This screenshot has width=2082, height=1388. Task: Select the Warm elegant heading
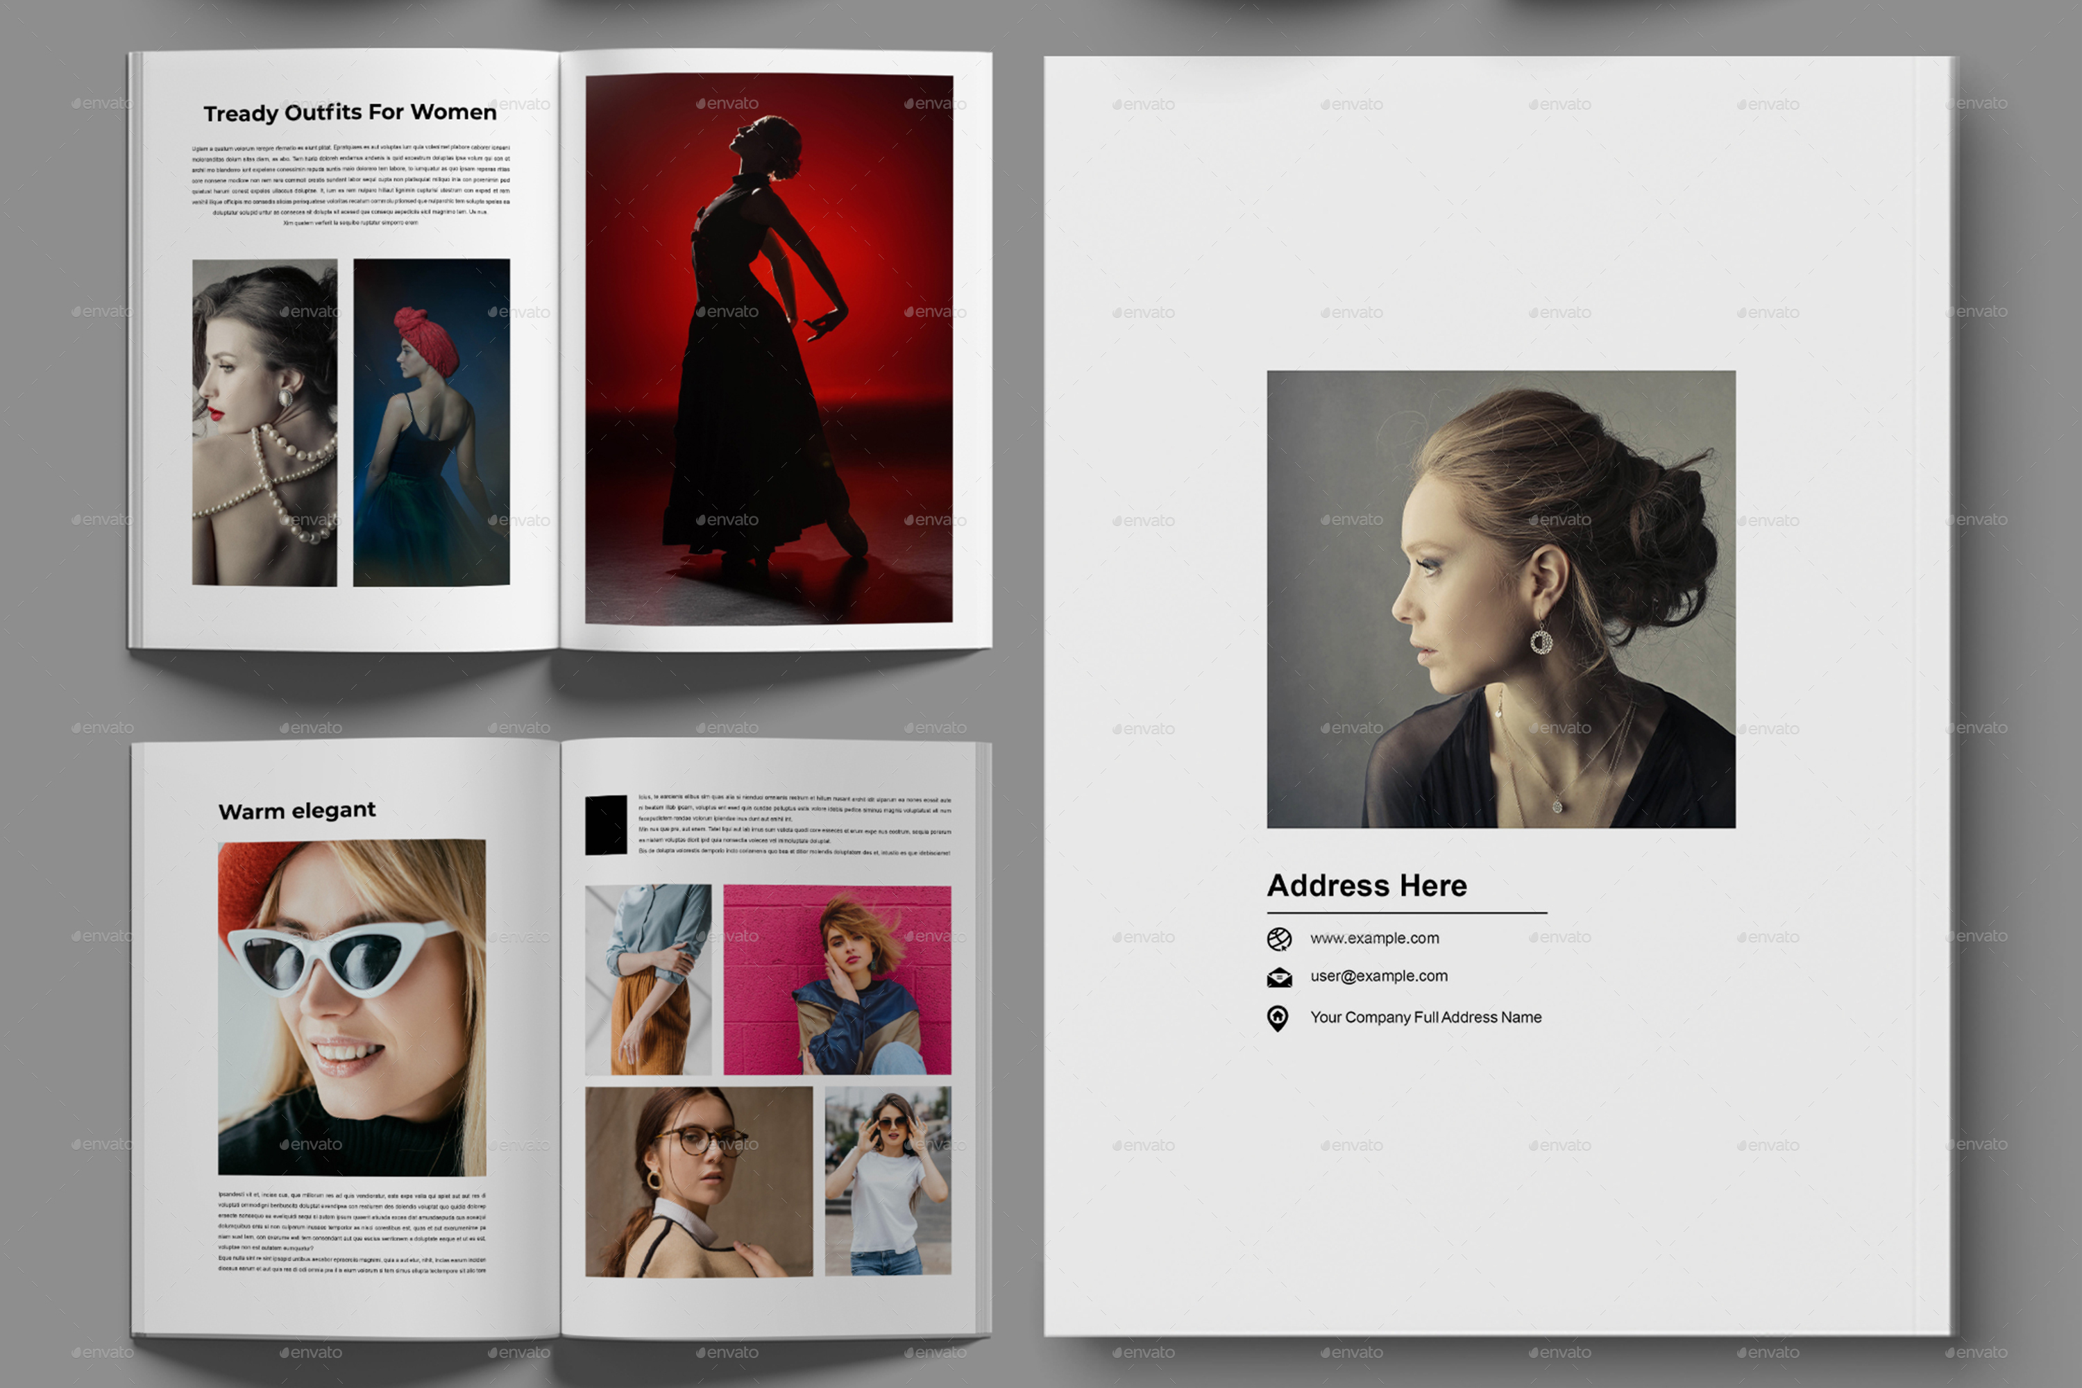click(x=296, y=809)
